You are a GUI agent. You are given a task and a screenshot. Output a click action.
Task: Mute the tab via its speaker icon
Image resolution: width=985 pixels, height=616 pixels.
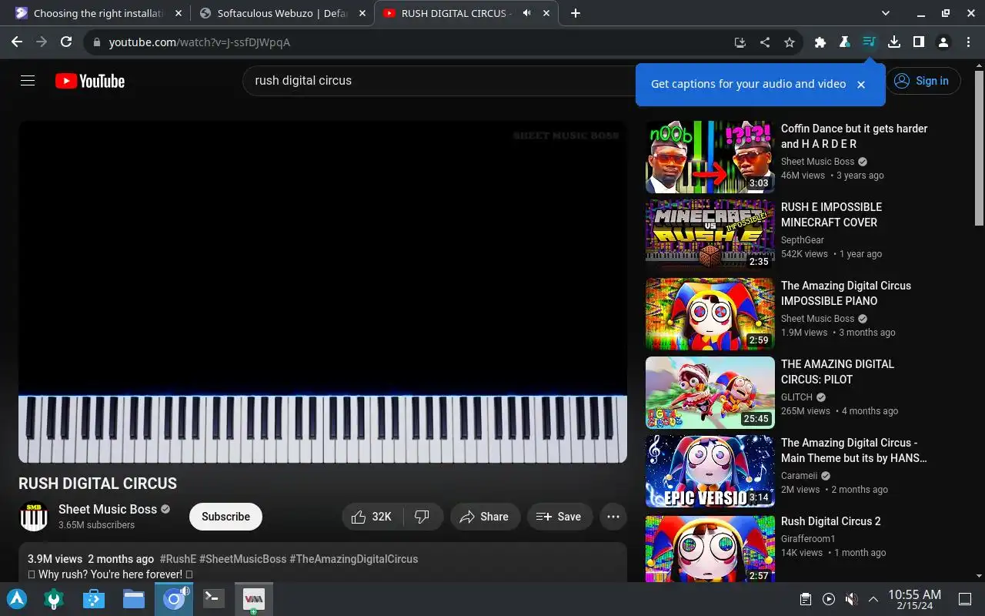click(x=527, y=13)
